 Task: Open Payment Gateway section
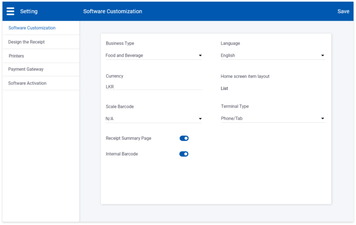41,69
